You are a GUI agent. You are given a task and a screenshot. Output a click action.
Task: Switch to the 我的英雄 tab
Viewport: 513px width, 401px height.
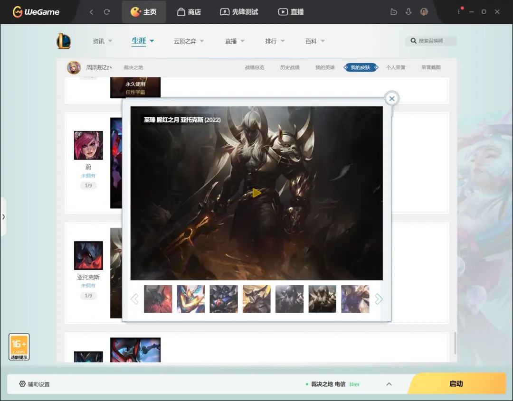325,68
